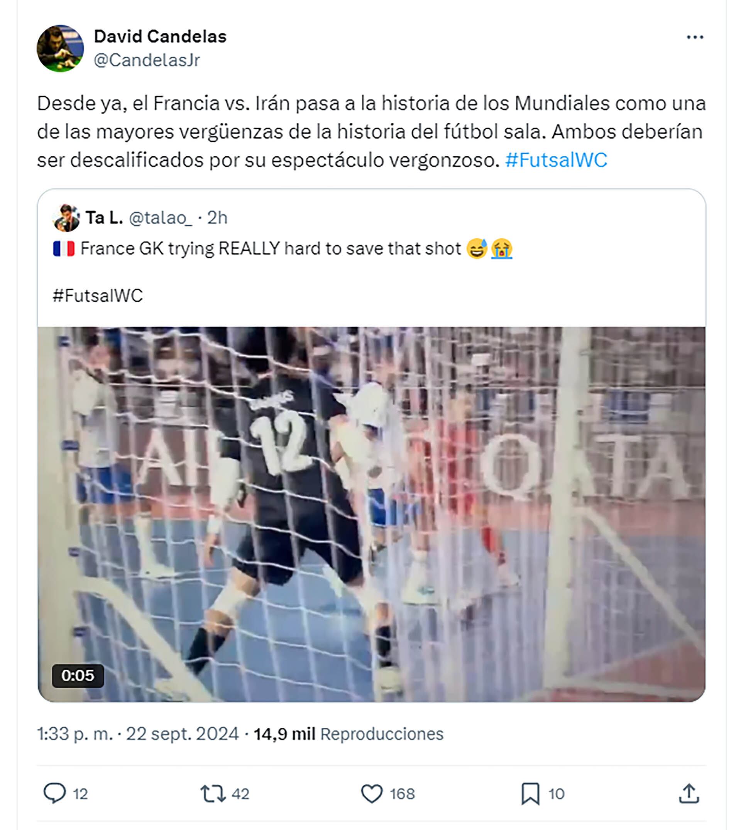Click the 1:33 p. m. timestamp
The height and width of the screenshot is (830, 741).
75,734
